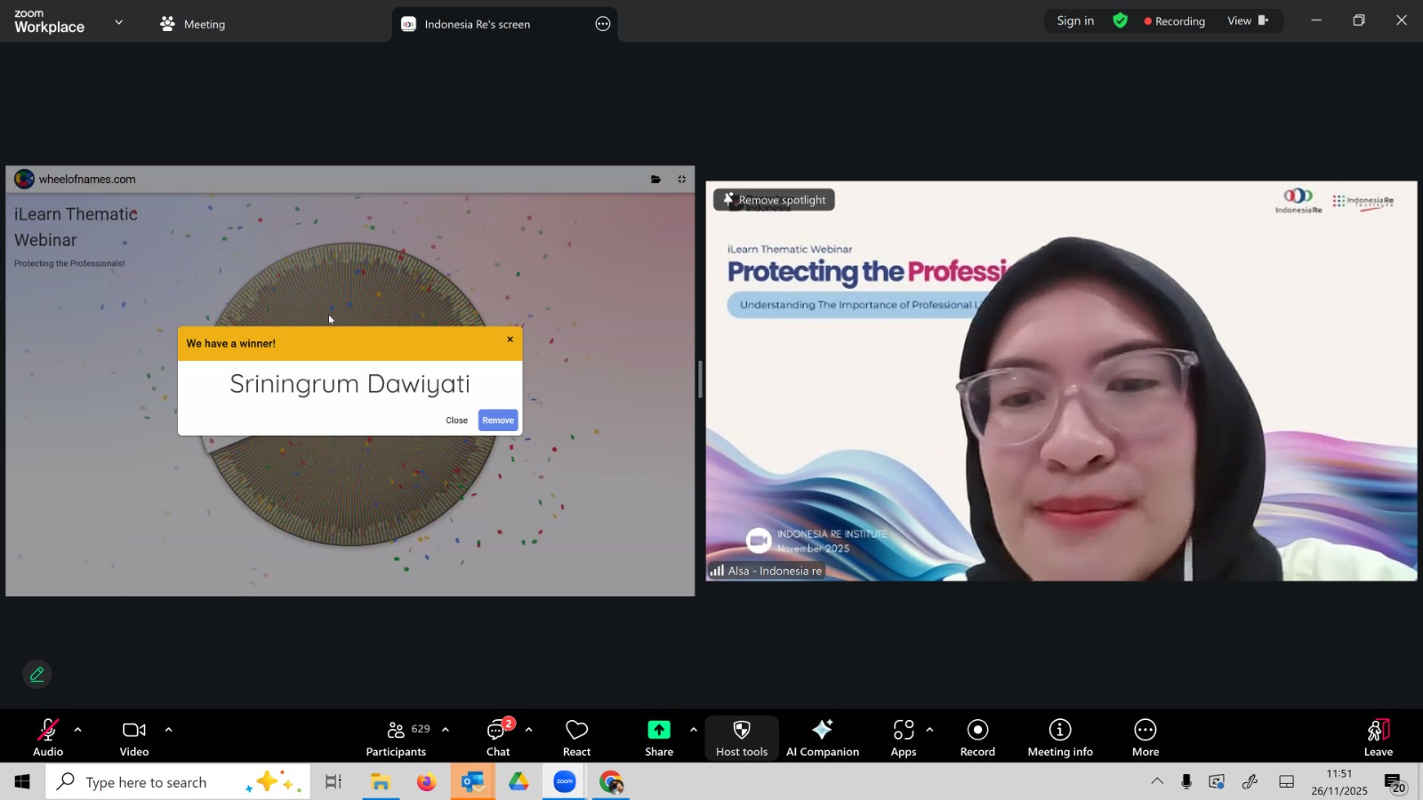This screenshot has width=1423, height=800.
Task: Click the annotation pencil icon
Action: [37, 675]
